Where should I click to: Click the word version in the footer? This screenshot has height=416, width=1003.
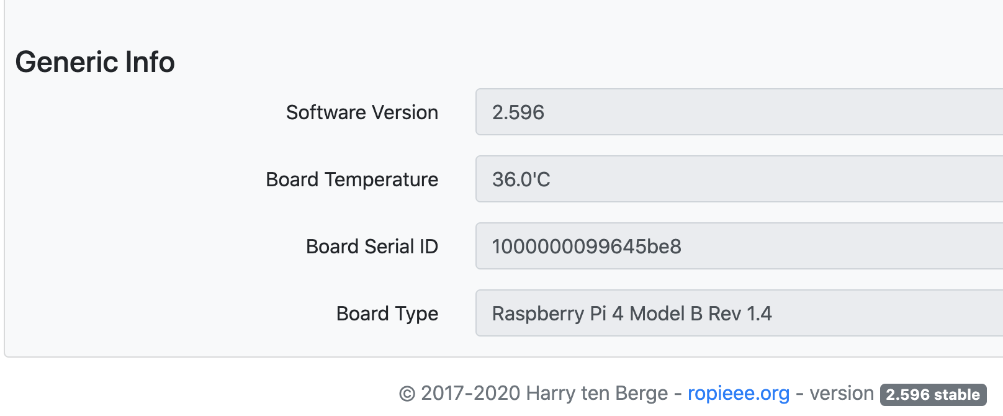tap(842, 394)
